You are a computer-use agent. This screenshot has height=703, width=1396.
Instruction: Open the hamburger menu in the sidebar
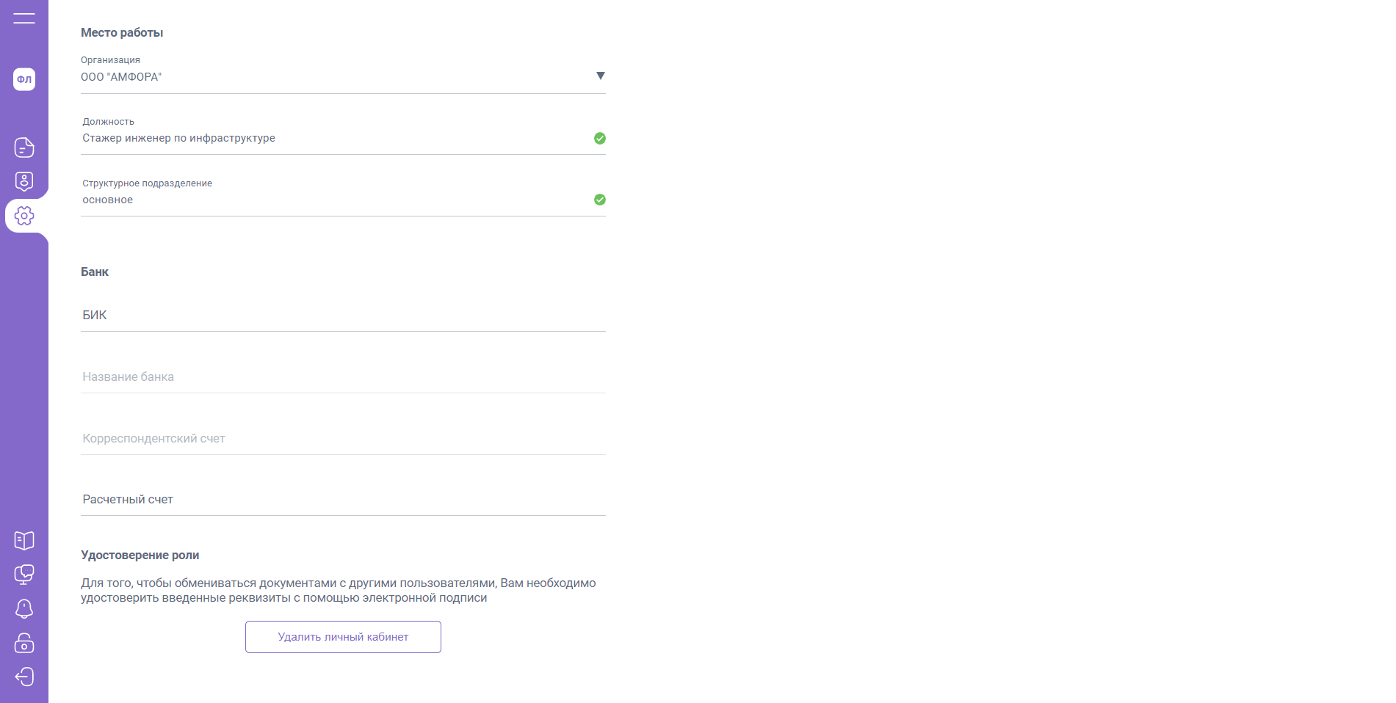(24, 18)
